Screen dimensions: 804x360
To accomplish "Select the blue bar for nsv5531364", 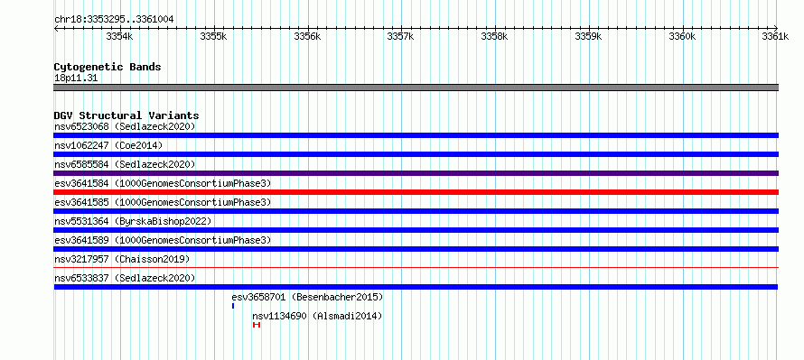I will point(416,230).
